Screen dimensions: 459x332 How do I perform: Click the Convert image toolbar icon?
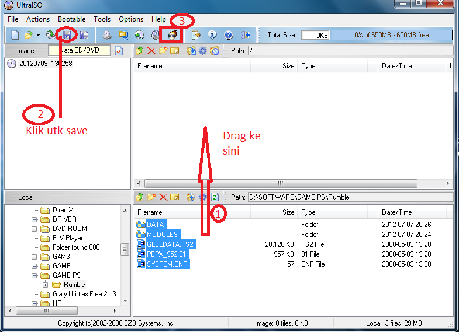point(123,35)
